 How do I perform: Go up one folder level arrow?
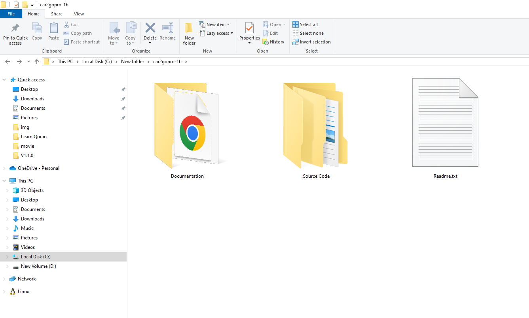point(37,62)
